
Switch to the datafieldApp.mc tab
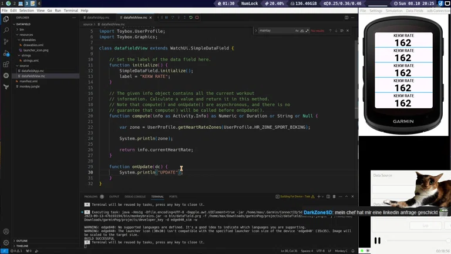pyautogui.click(x=98, y=18)
